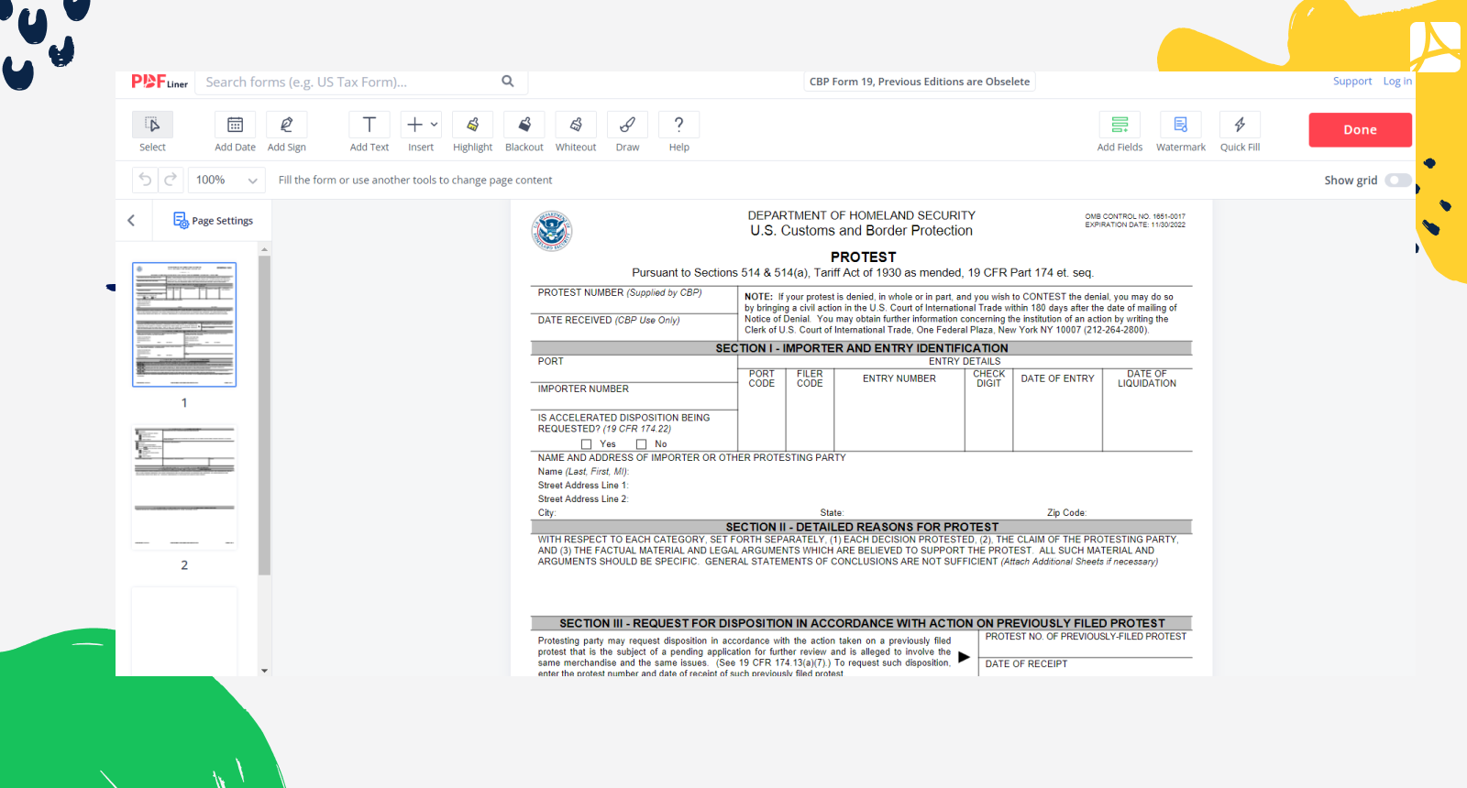Expand the Insert dropdown arrow

[435, 125]
